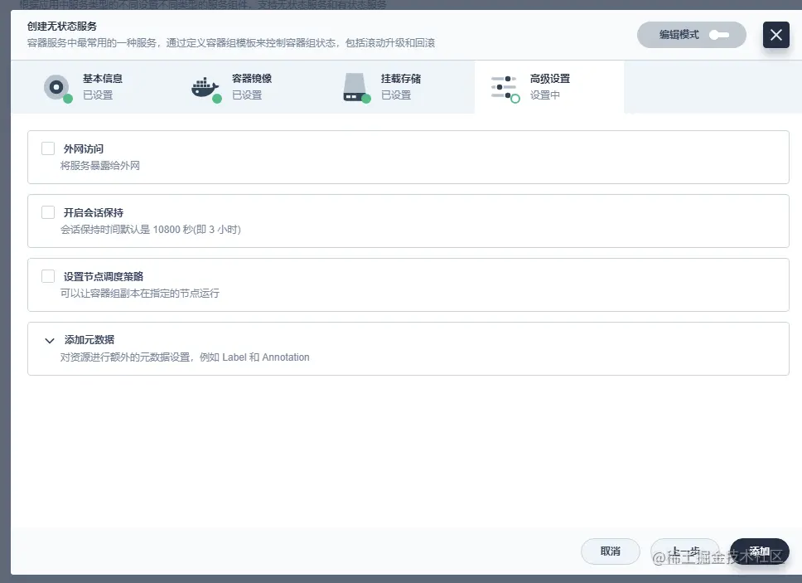Tick the 设置节点调度策略 checkbox
Image resolution: width=802 pixels, height=583 pixels.
coord(48,276)
